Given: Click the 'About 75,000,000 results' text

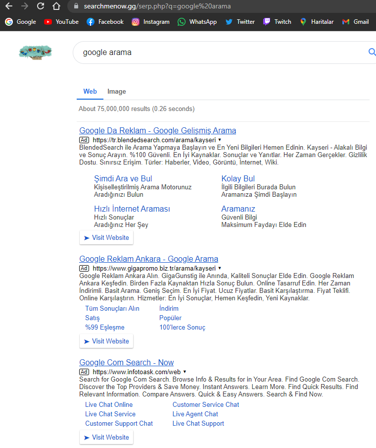Looking at the screenshot, I should [137, 109].
